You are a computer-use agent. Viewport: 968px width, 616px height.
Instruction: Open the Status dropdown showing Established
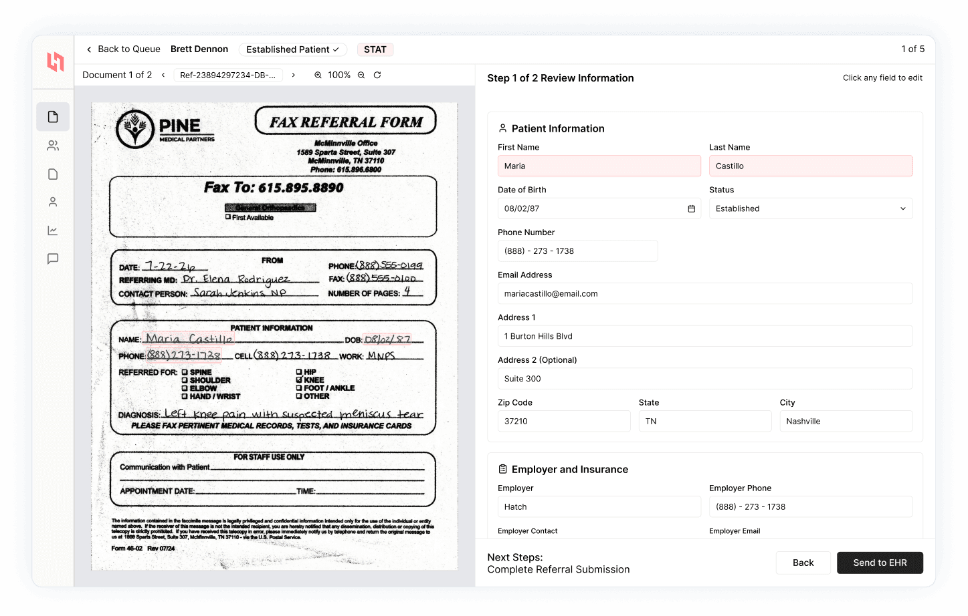click(x=811, y=208)
